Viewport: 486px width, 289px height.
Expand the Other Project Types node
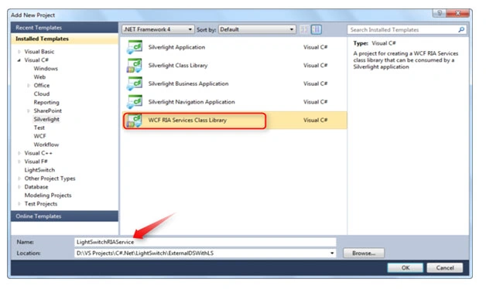coord(19,178)
